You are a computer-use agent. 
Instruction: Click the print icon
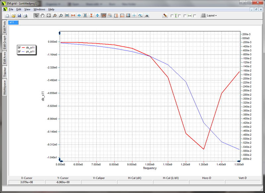click(25, 16)
